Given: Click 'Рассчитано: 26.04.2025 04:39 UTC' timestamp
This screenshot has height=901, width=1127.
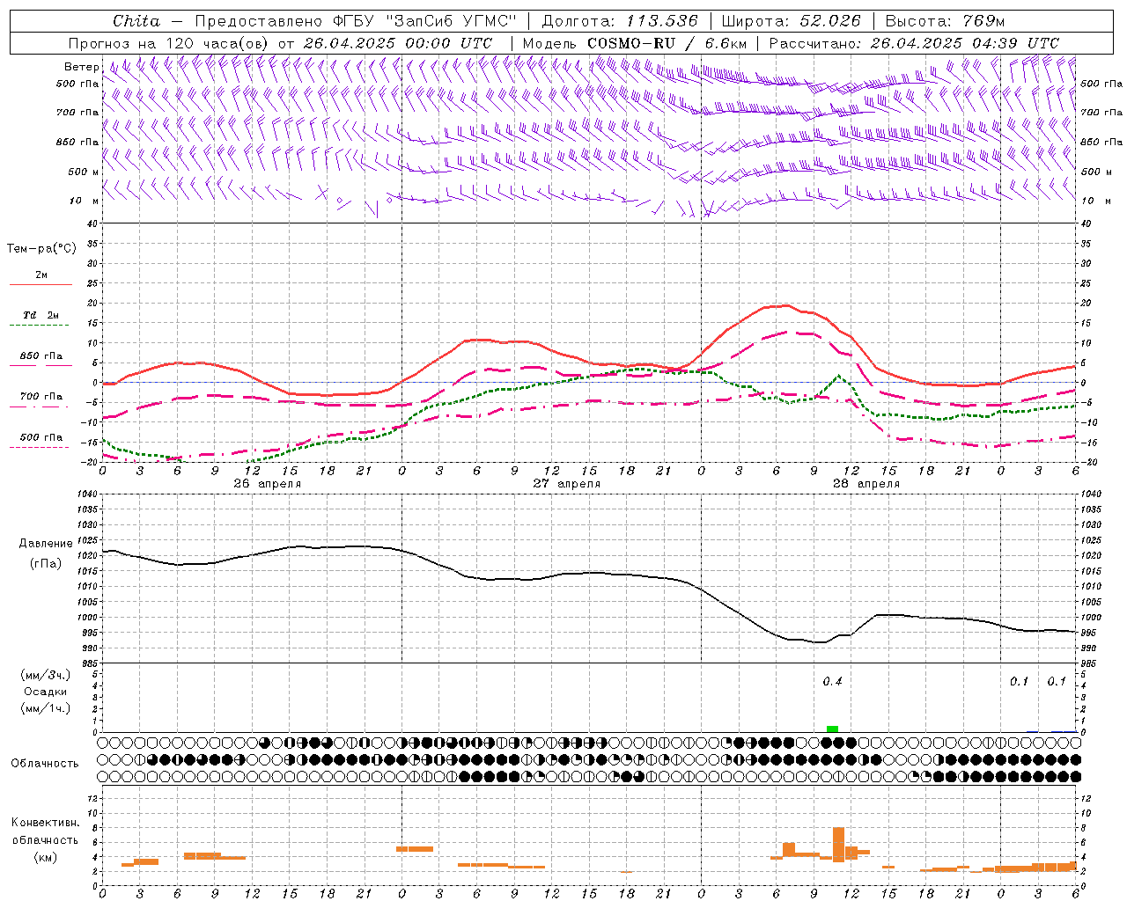Looking at the screenshot, I should coord(914,43).
